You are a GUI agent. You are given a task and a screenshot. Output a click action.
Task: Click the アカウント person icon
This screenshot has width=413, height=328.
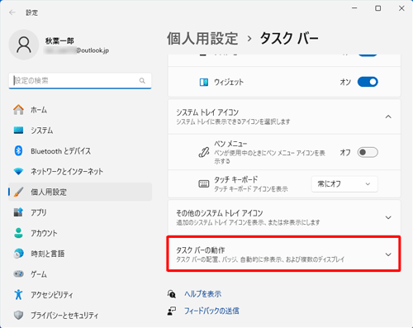click(18, 233)
